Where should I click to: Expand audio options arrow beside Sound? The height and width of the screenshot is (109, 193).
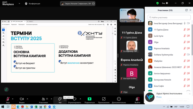13,99
